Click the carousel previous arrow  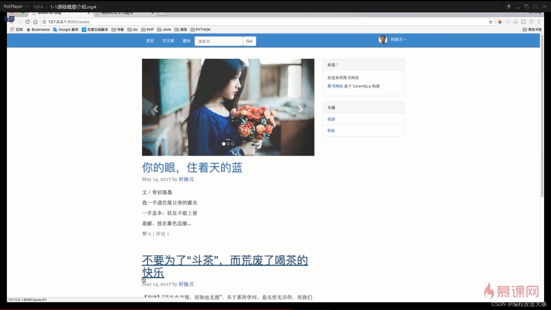coord(156,109)
